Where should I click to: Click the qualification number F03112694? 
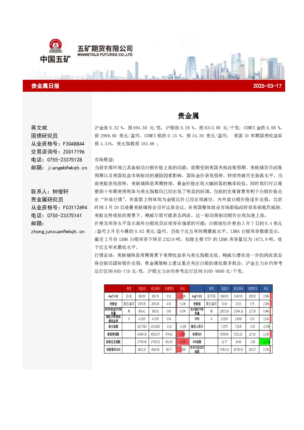pyautogui.click(x=75, y=207)
